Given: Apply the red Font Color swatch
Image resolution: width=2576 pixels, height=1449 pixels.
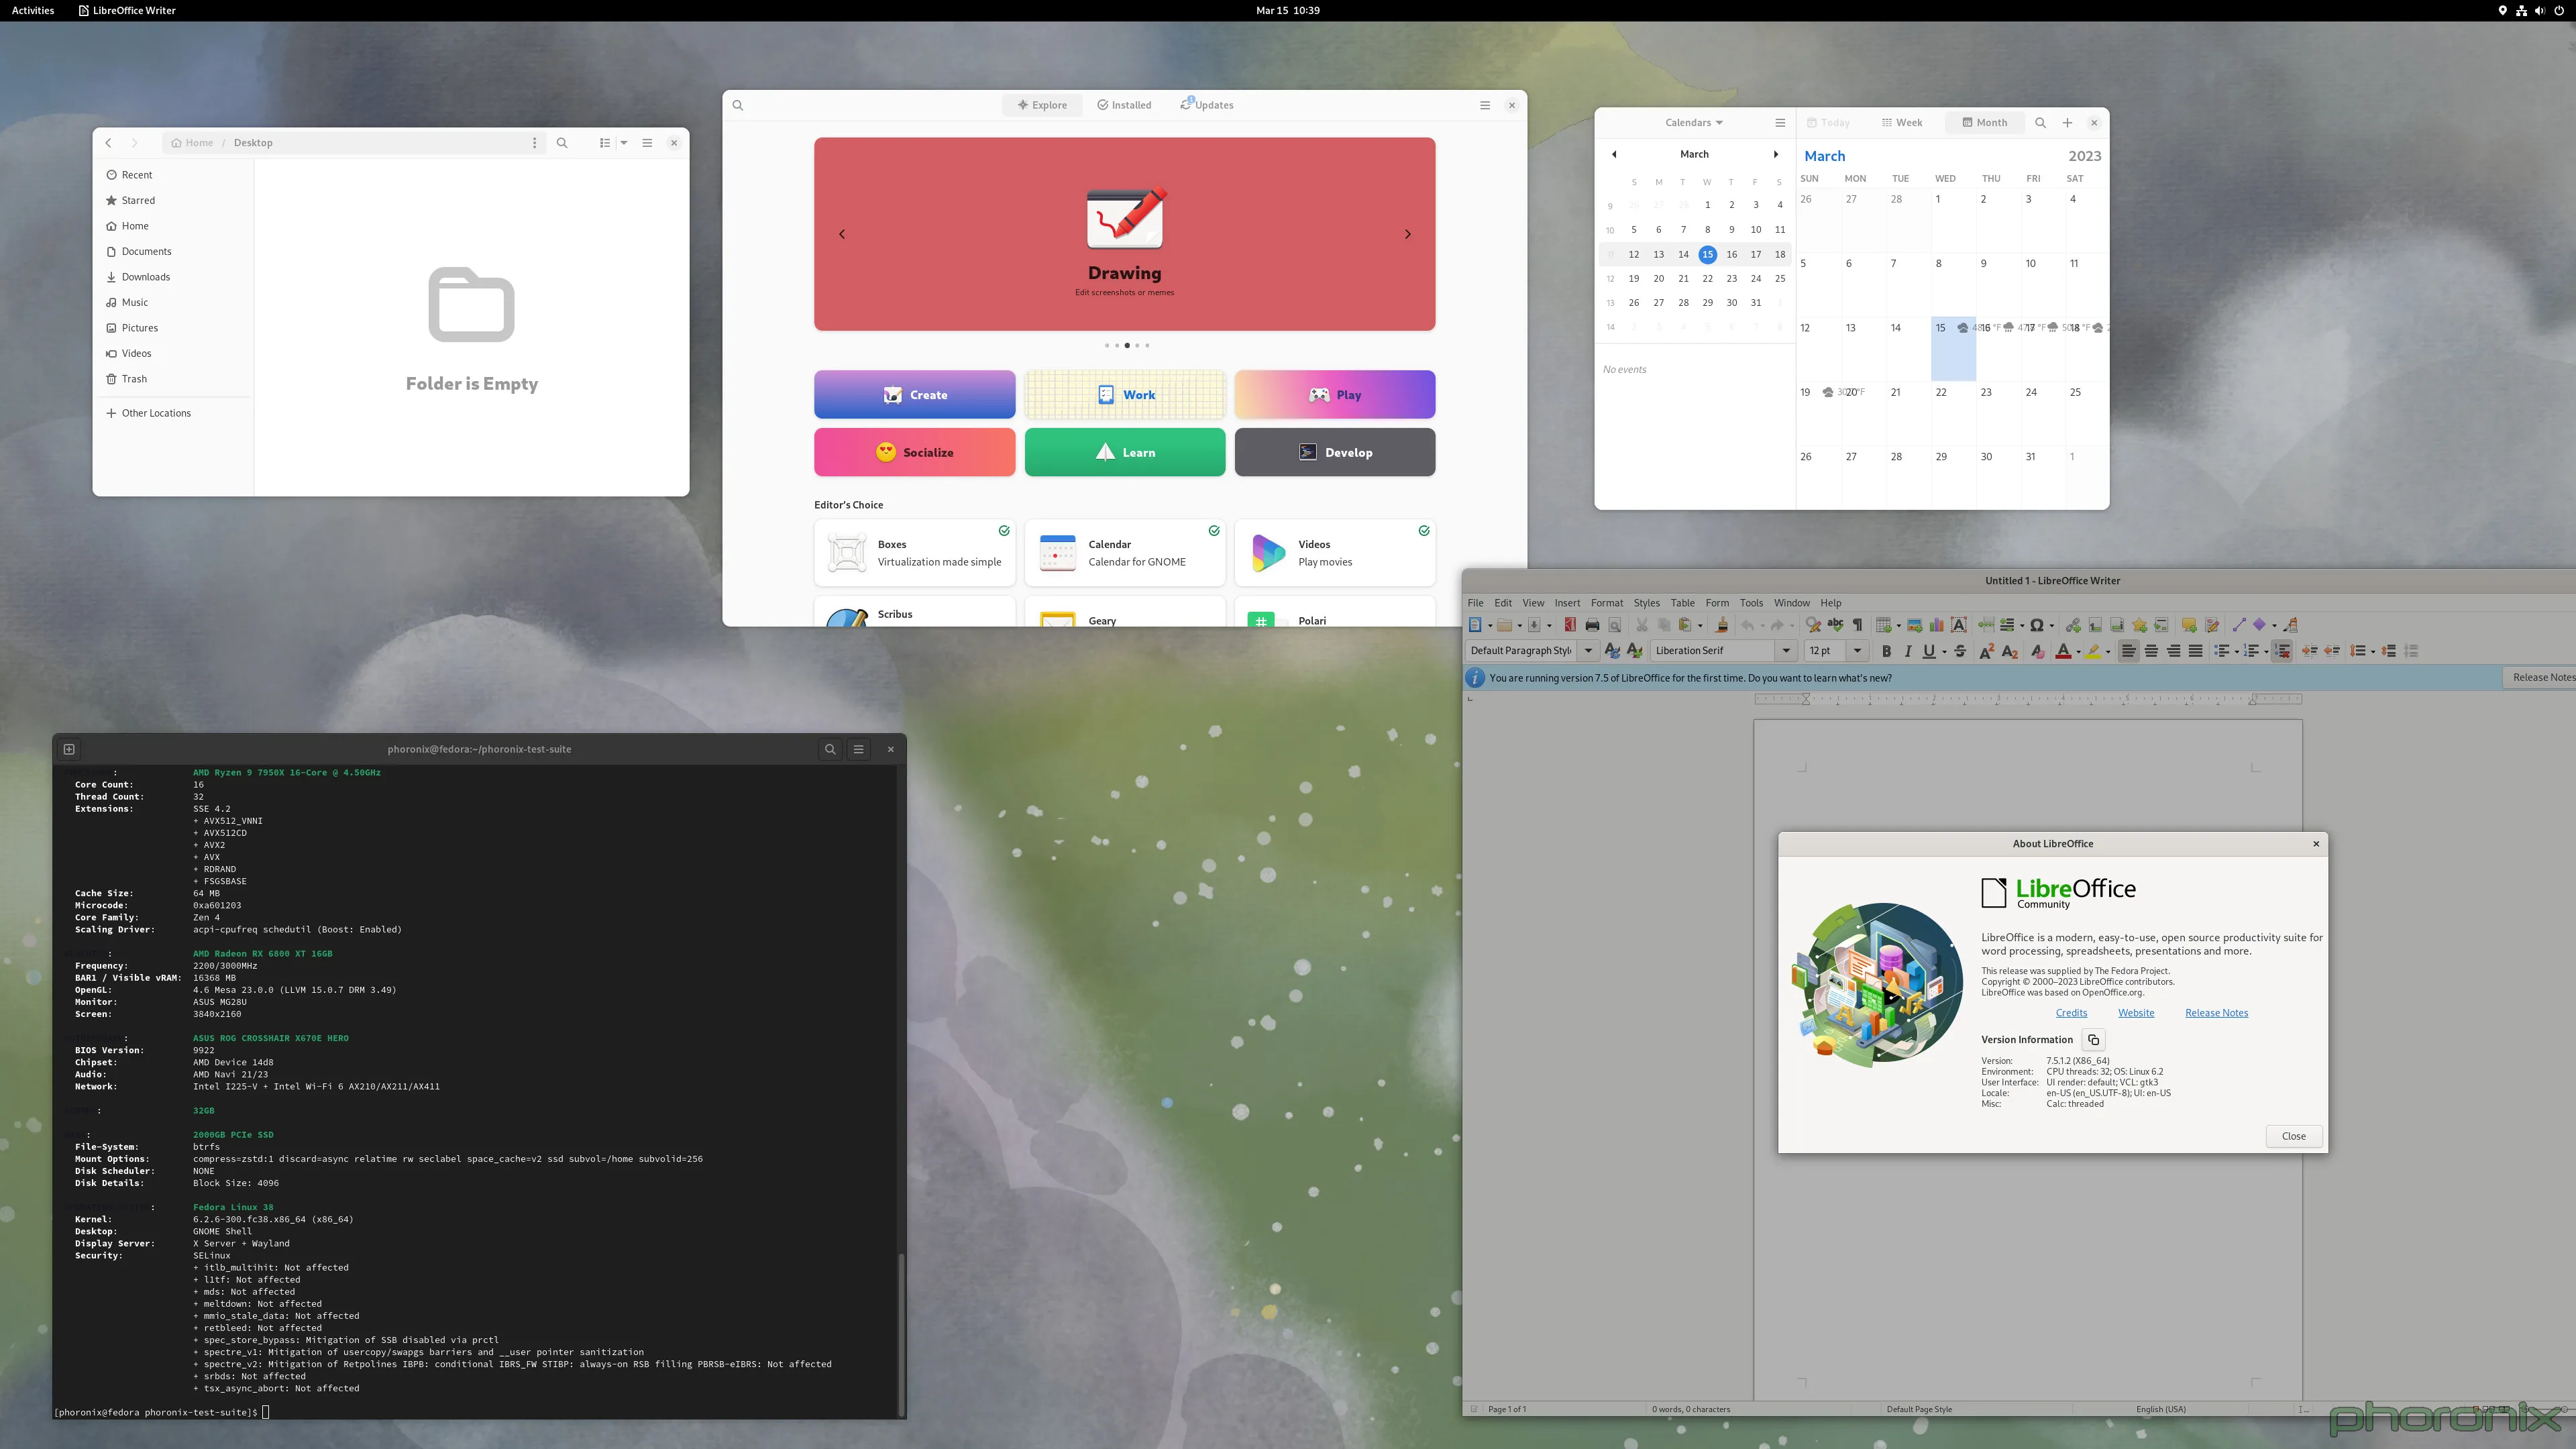Looking at the screenshot, I should (x=2063, y=651).
